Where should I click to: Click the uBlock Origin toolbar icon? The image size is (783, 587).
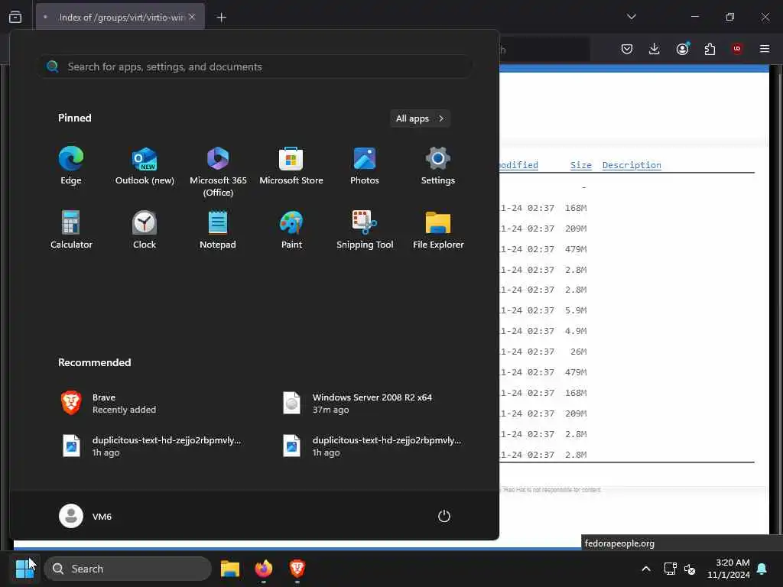click(737, 49)
